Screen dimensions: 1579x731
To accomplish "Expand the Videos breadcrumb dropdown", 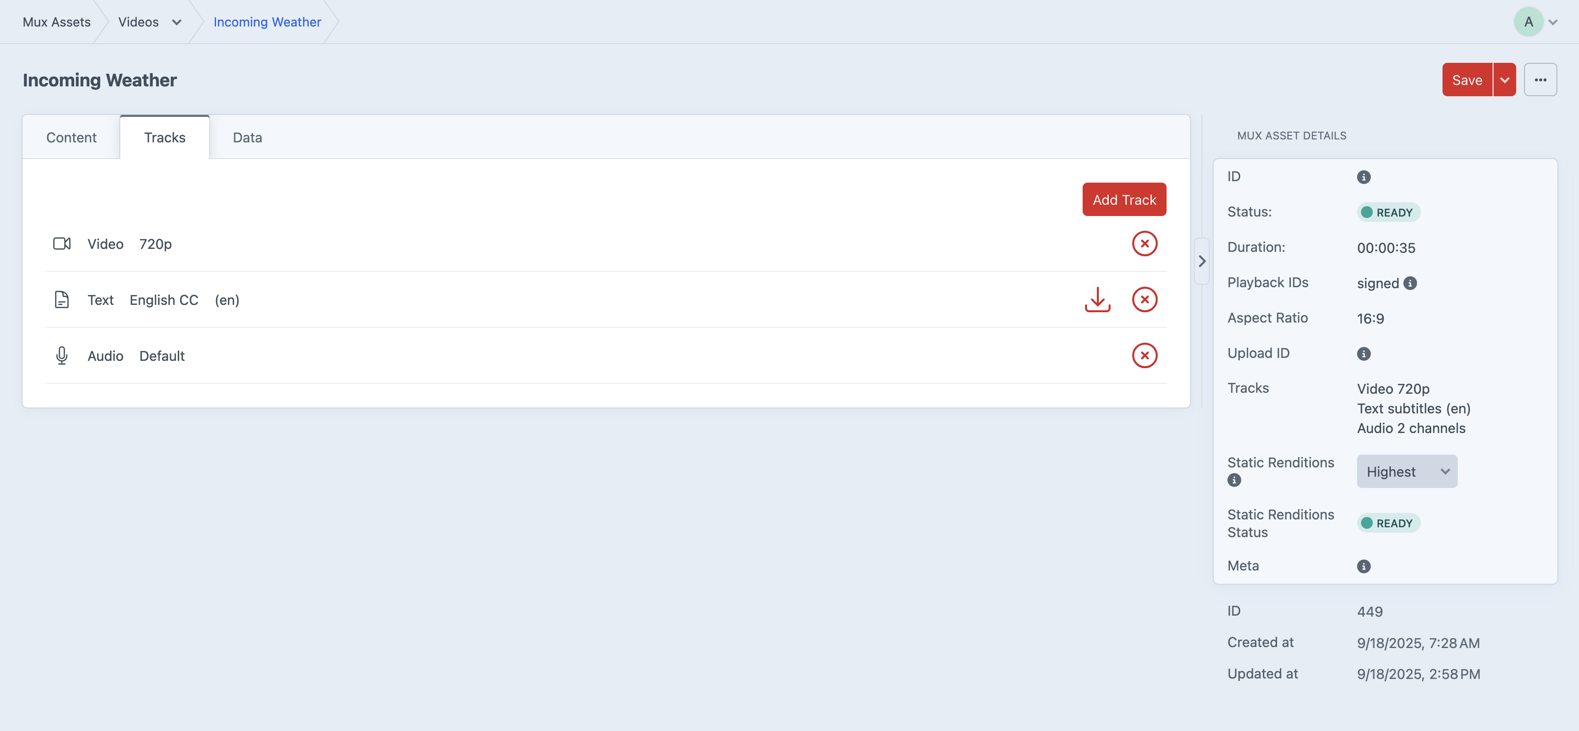I will pos(177,22).
